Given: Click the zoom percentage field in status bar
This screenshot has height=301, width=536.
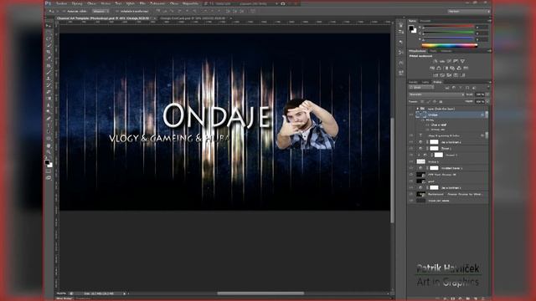Looking at the screenshot, I should (62, 293).
